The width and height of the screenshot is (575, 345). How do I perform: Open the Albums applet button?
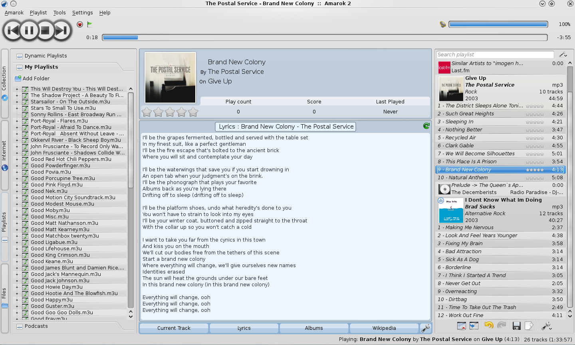(314, 328)
